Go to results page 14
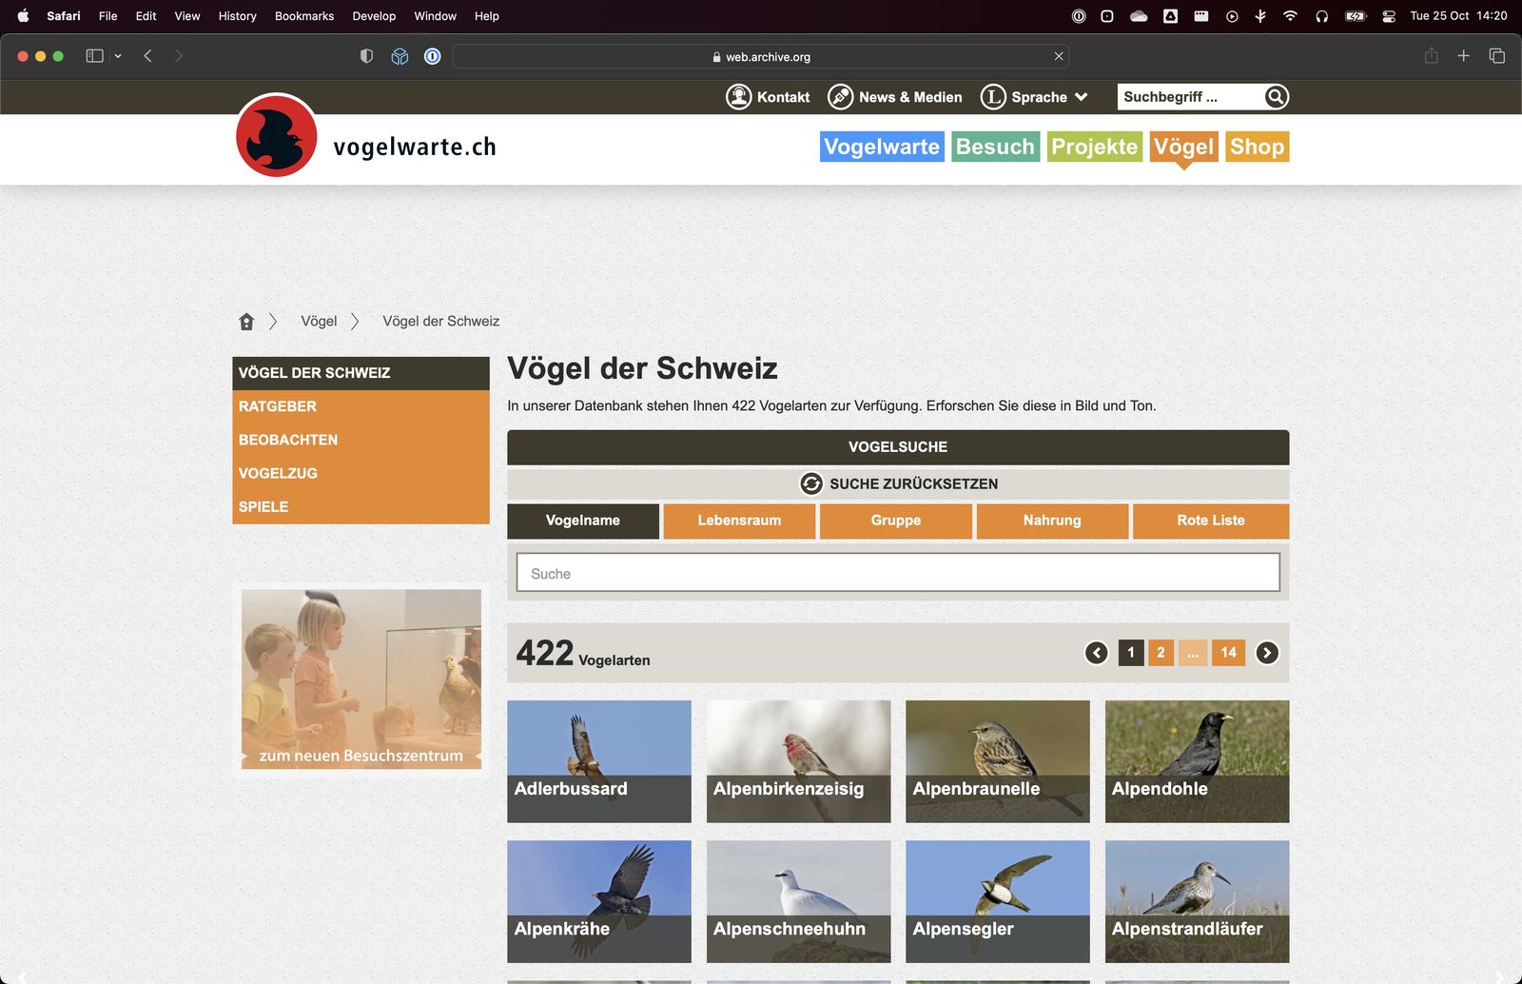The width and height of the screenshot is (1522, 984). pyautogui.click(x=1228, y=653)
